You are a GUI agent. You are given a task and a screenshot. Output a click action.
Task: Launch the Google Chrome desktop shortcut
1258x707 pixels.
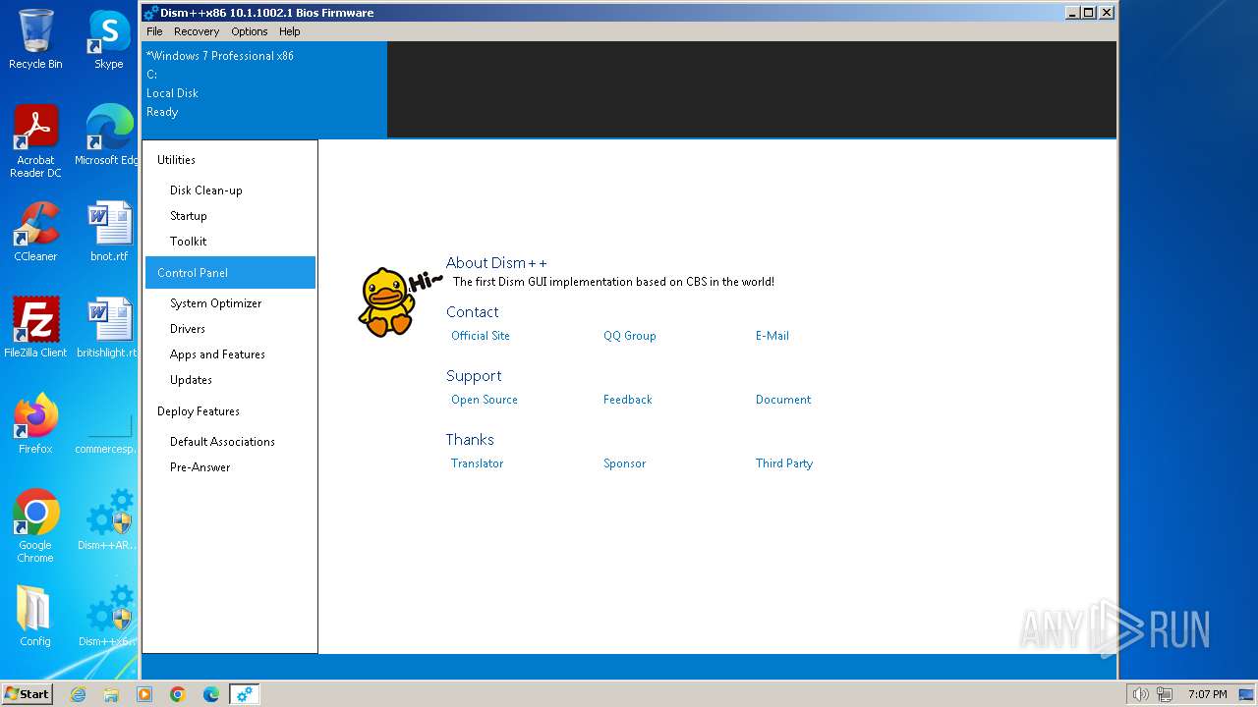point(35,526)
